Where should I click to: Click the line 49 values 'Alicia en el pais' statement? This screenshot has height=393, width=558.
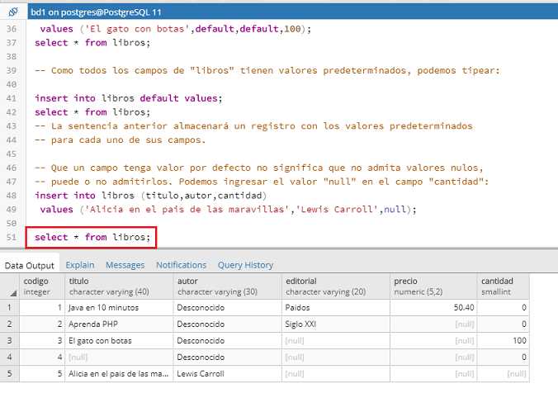(228, 210)
